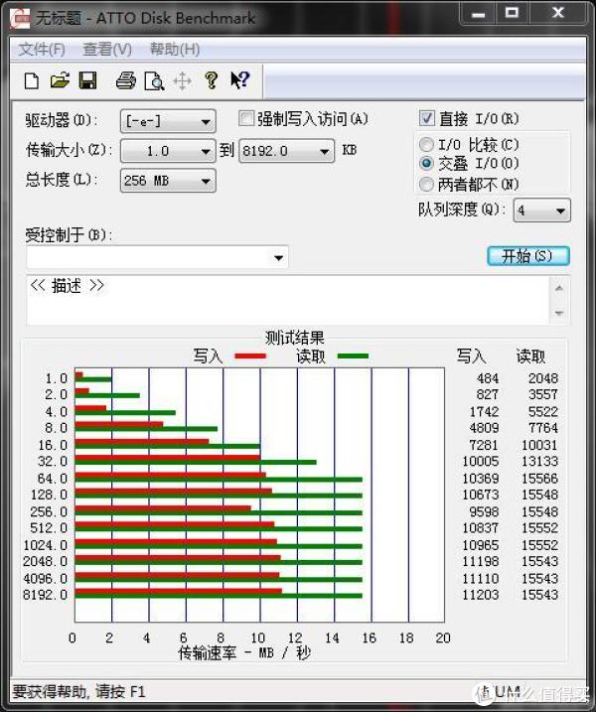Screen dimensions: 596x712
Task: Click the New file toolbar icon
Action: coord(32,81)
